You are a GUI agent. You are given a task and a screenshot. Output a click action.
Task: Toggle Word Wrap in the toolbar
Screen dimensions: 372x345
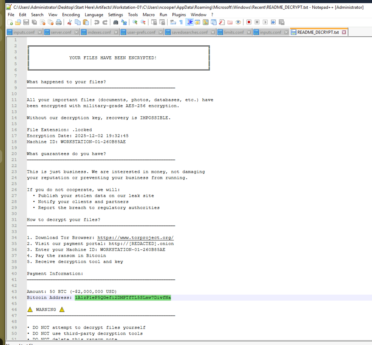point(173,22)
